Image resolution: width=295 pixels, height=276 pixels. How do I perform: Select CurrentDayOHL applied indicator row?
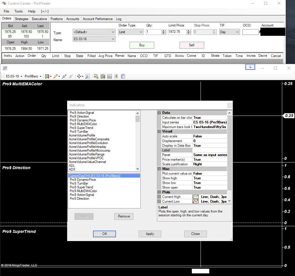pyautogui.click(x=104, y=176)
